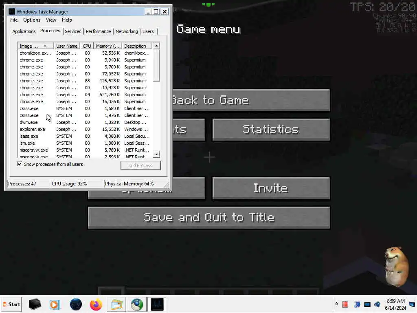Close the Windows Task Manager window

click(165, 12)
